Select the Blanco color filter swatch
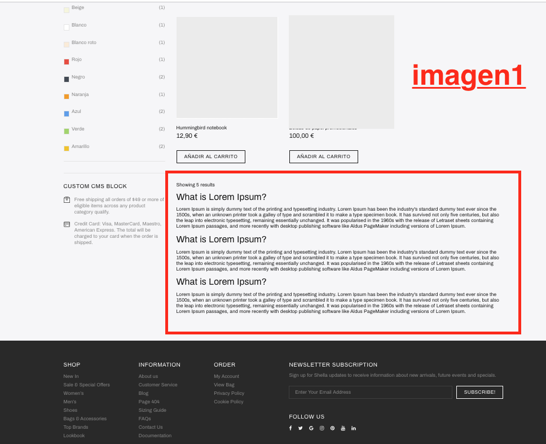 click(x=67, y=28)
